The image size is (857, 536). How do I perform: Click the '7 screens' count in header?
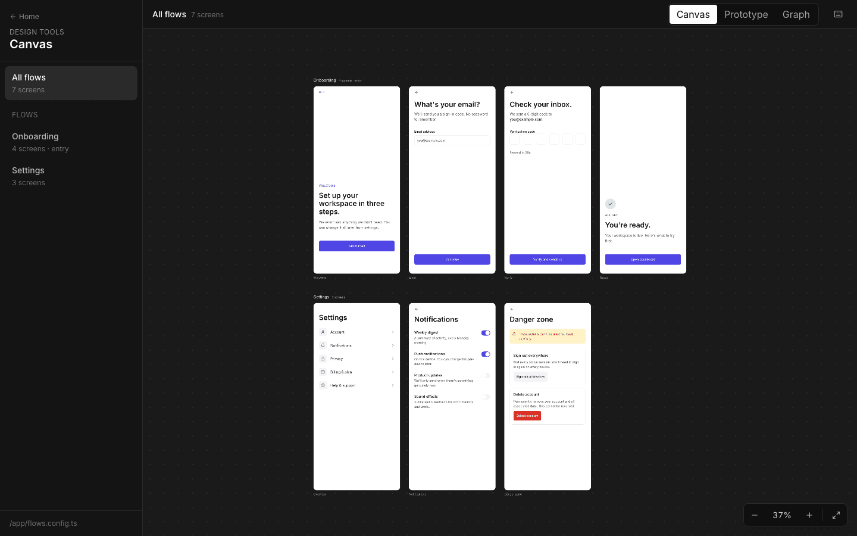click(x=207, y=15)
